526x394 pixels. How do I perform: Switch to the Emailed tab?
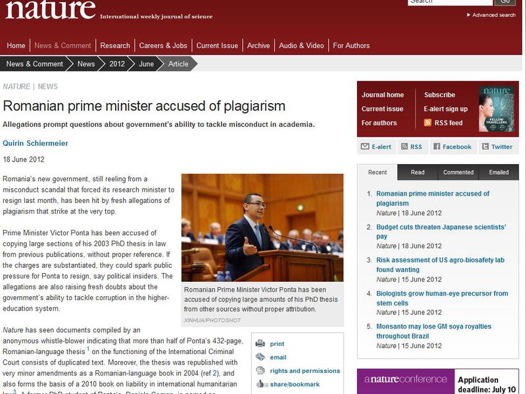pos(498,172)
